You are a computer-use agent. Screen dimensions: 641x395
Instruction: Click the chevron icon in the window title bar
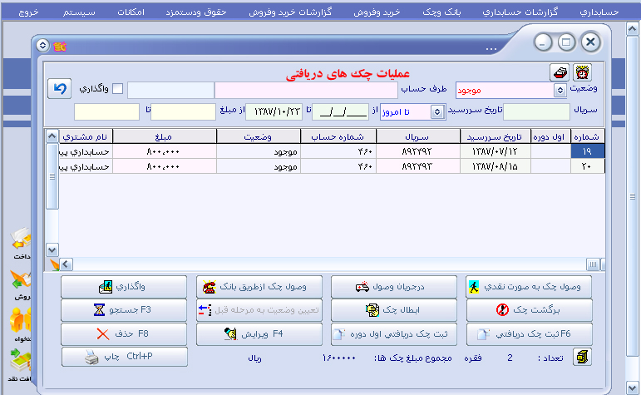43,44
